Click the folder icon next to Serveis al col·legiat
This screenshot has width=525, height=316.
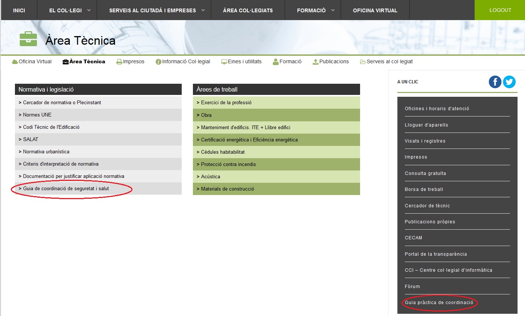(x=363, y=62)
